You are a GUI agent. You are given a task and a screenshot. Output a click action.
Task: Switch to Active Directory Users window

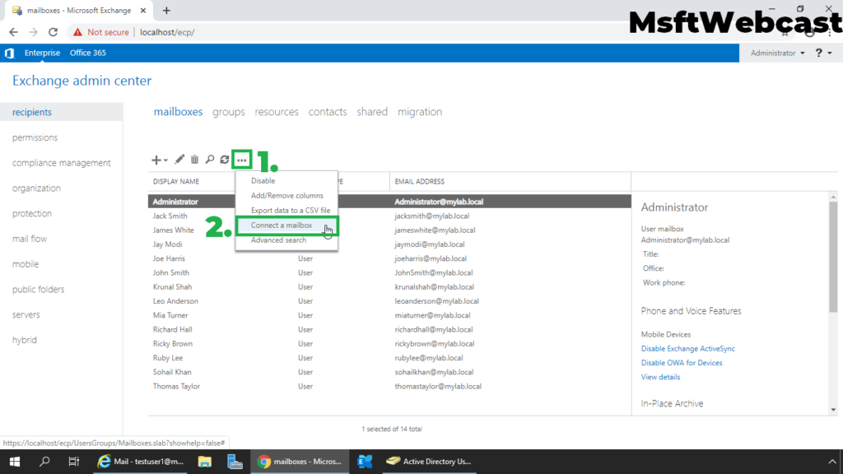[x=430, y=461]
